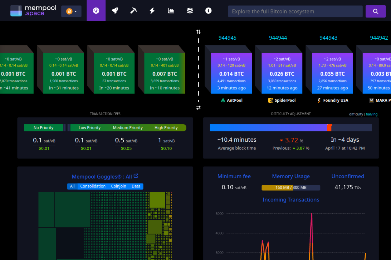Select the Coinjoin goggles filter
This screenshot has height=260, width=391.
click(119, 186)
